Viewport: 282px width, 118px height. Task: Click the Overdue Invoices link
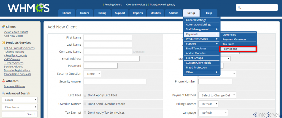[x=135, y=5]
